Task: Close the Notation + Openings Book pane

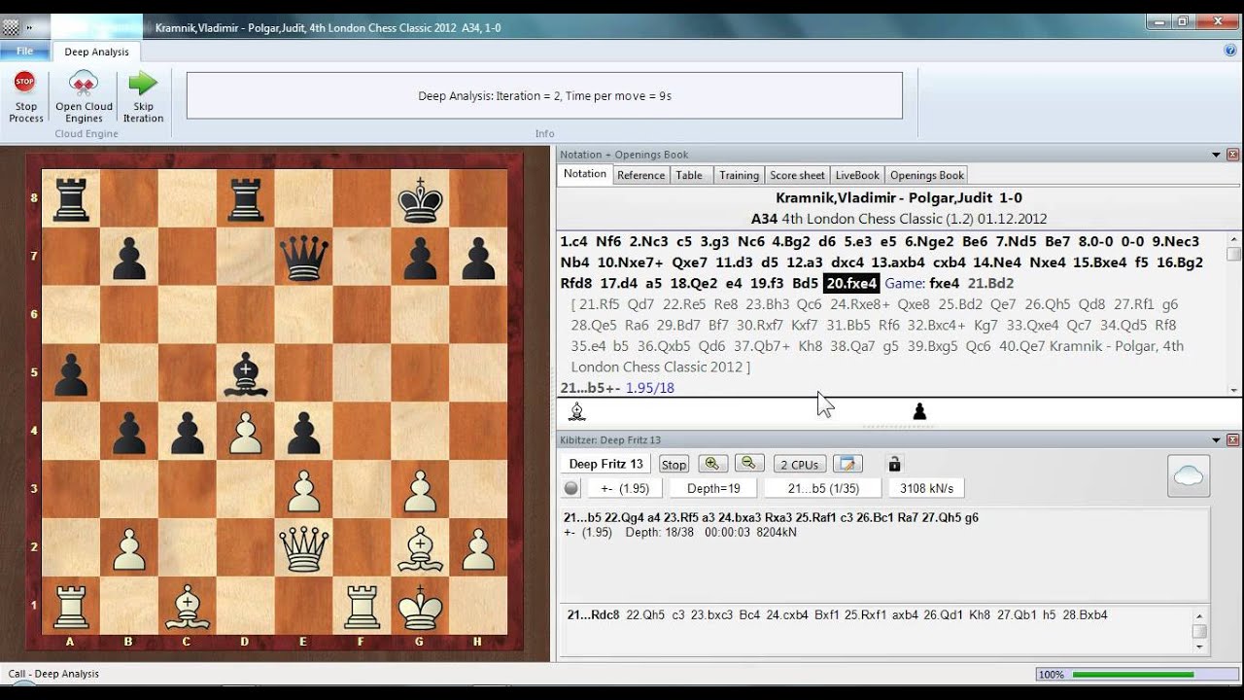Action: click(x=1232, y=155)
